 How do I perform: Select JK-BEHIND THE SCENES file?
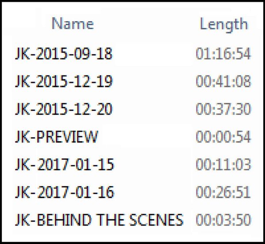99,220
